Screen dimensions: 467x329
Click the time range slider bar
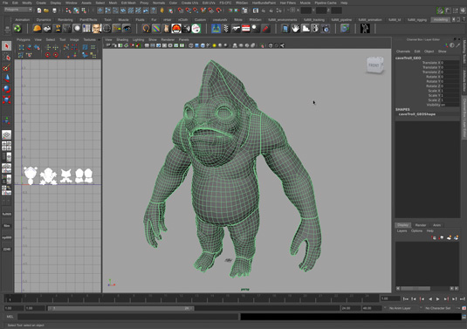121,308
